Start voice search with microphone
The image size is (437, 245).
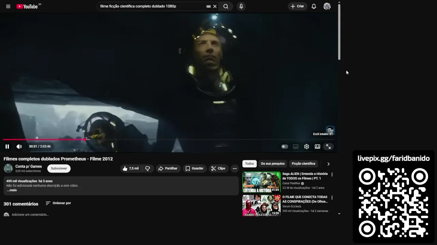241,6
